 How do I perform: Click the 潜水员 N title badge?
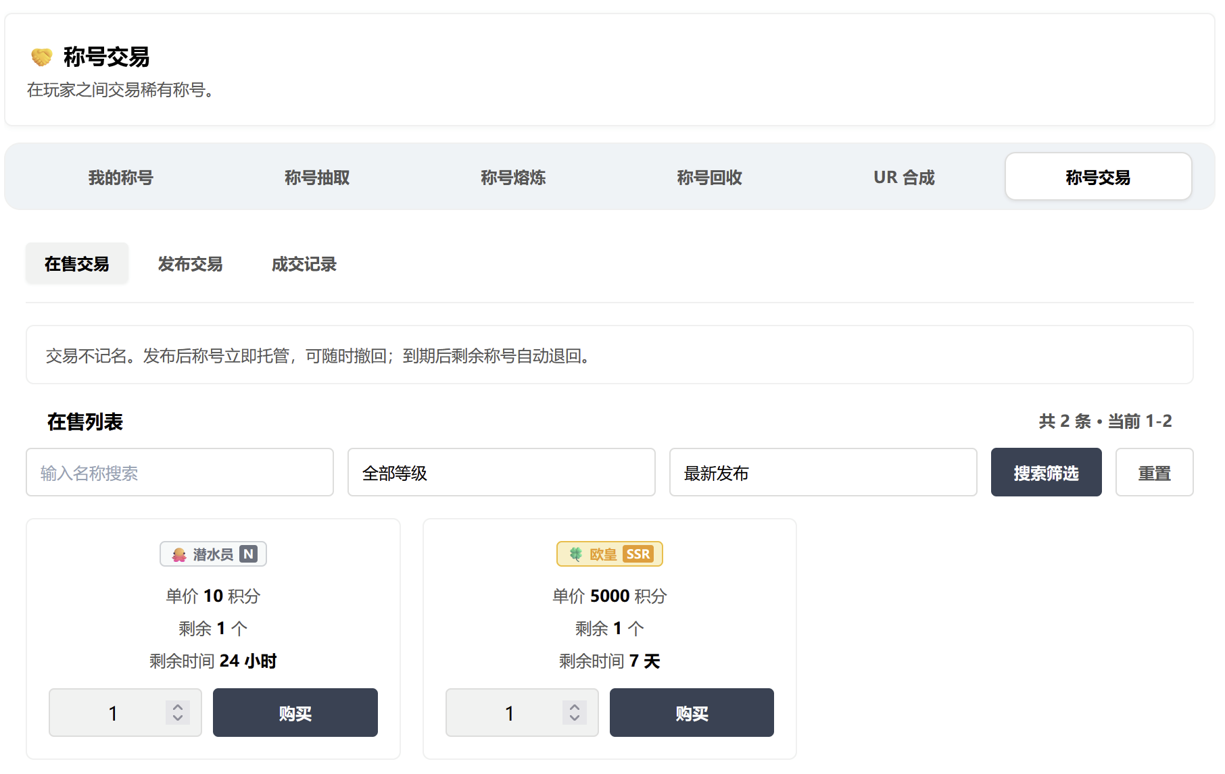213,554
